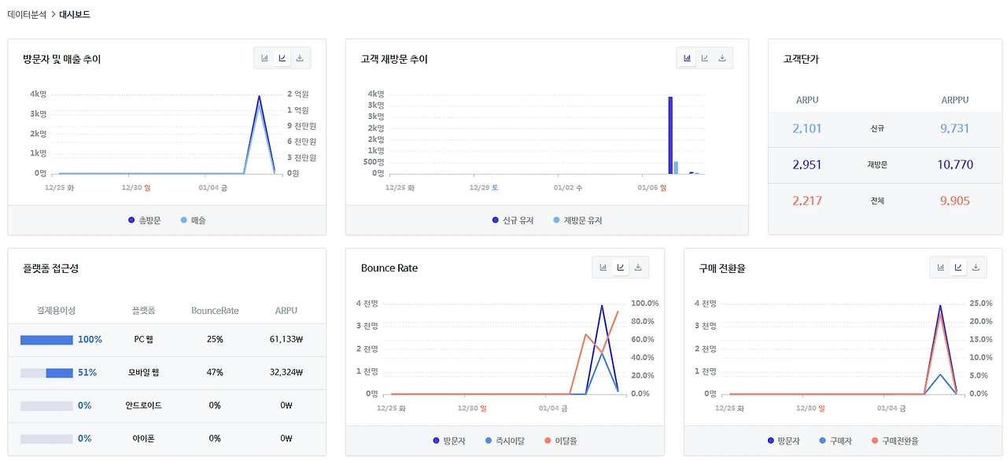Viewport: 1007px width, 461px height.
Task: Toggle 총방문 legend series
Action: tap(144, 220)
